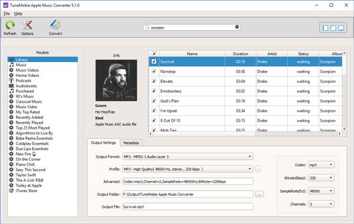Open the Profile dropdown
Image resolution: width=354 pixels, height=224 pixels.
pos(188,169)
